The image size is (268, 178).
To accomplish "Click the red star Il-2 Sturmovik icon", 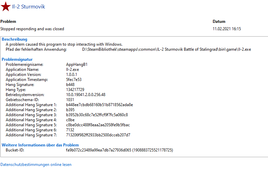I will coord(6,6).
